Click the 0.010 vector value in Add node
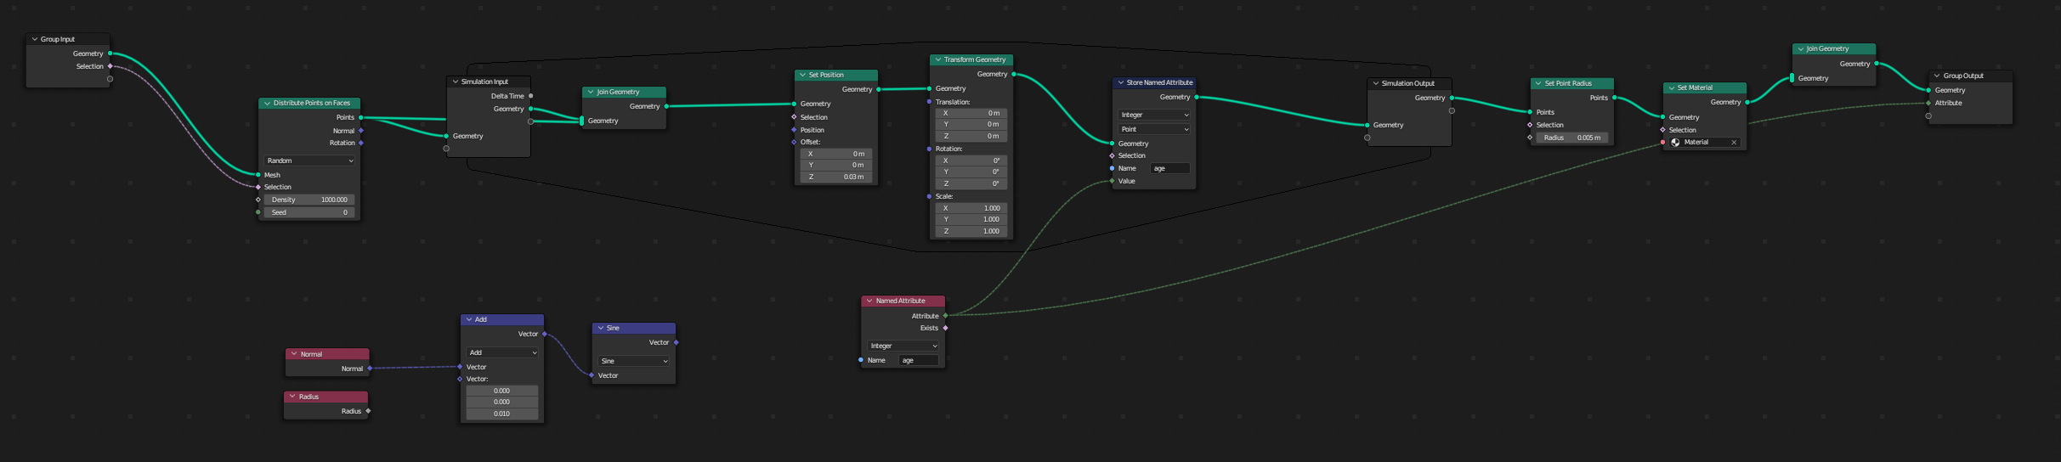The image size is (2061, 462). click(502, 414)
